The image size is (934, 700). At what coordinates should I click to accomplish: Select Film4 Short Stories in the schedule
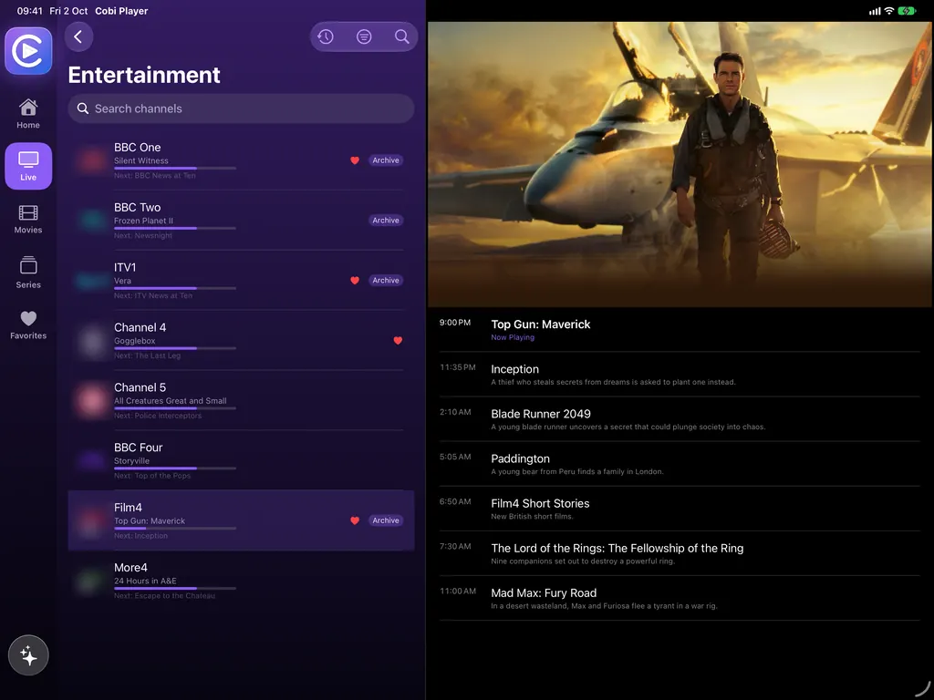(x=680, y=509)
